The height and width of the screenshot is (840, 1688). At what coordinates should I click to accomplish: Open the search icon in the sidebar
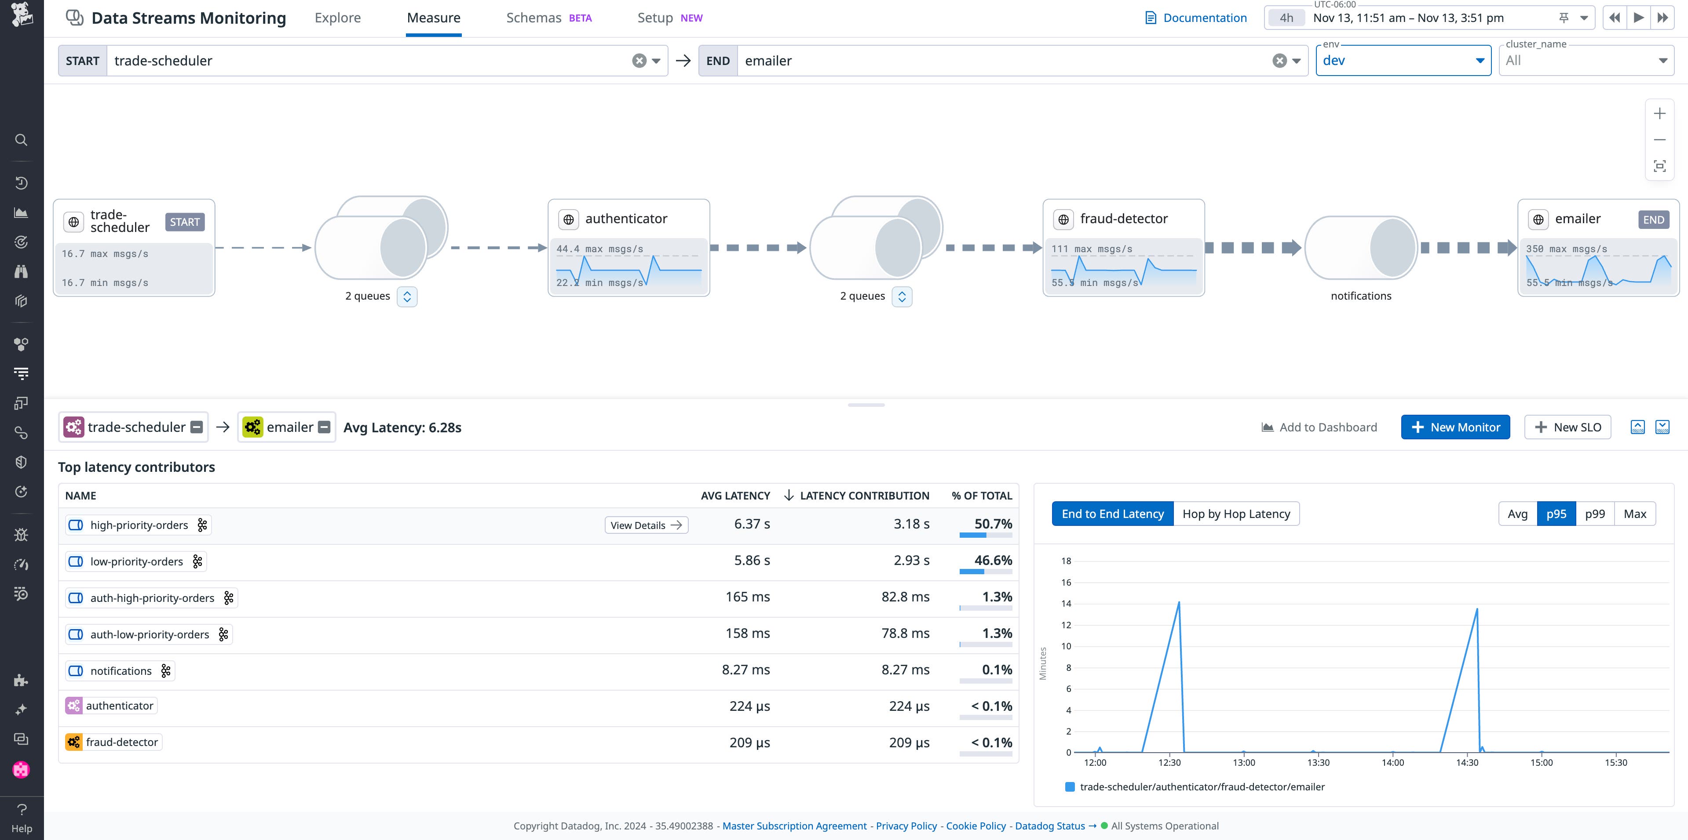click(x=21, y=139)
